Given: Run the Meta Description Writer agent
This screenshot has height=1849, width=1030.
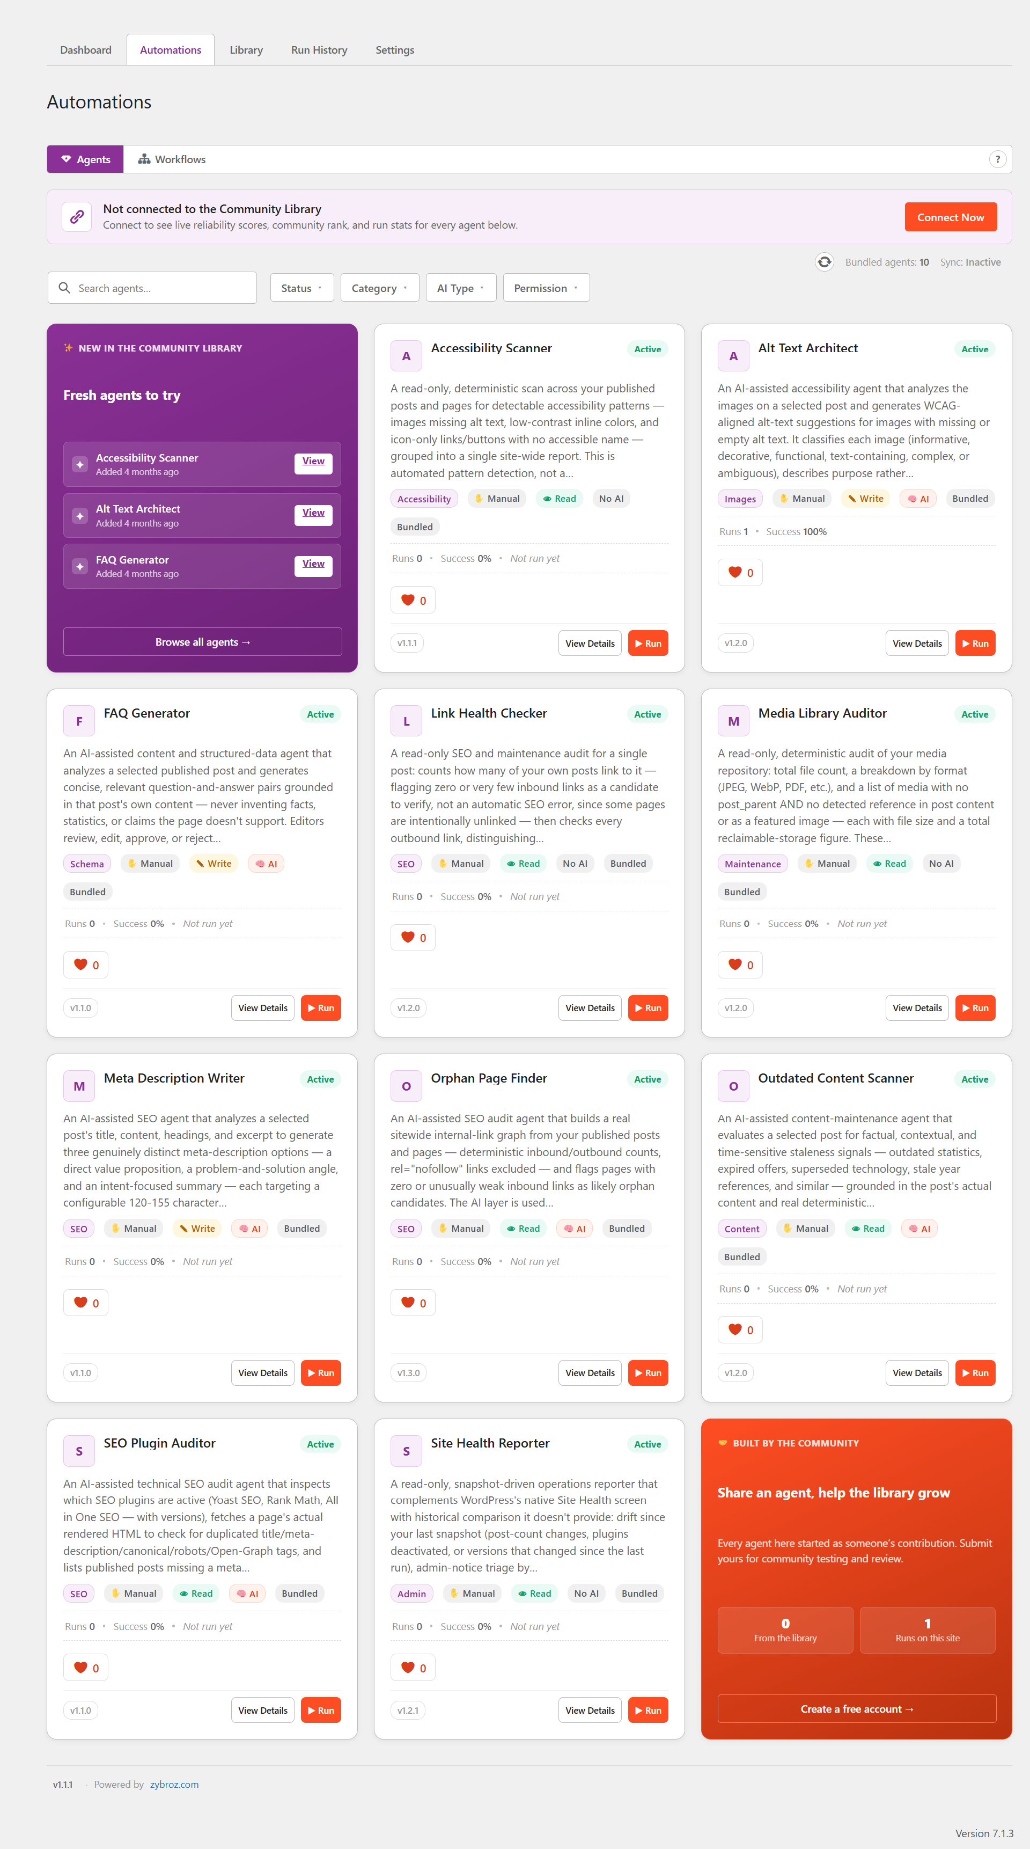Looking at the screenshot, I should 321,1373.
